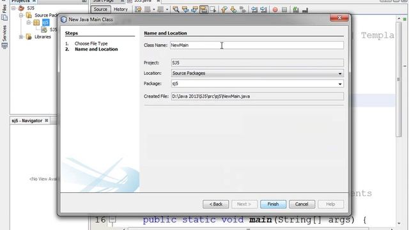Click the Forward navigation toolbar icon
The image size is (409, 230).
pos(160,10)
